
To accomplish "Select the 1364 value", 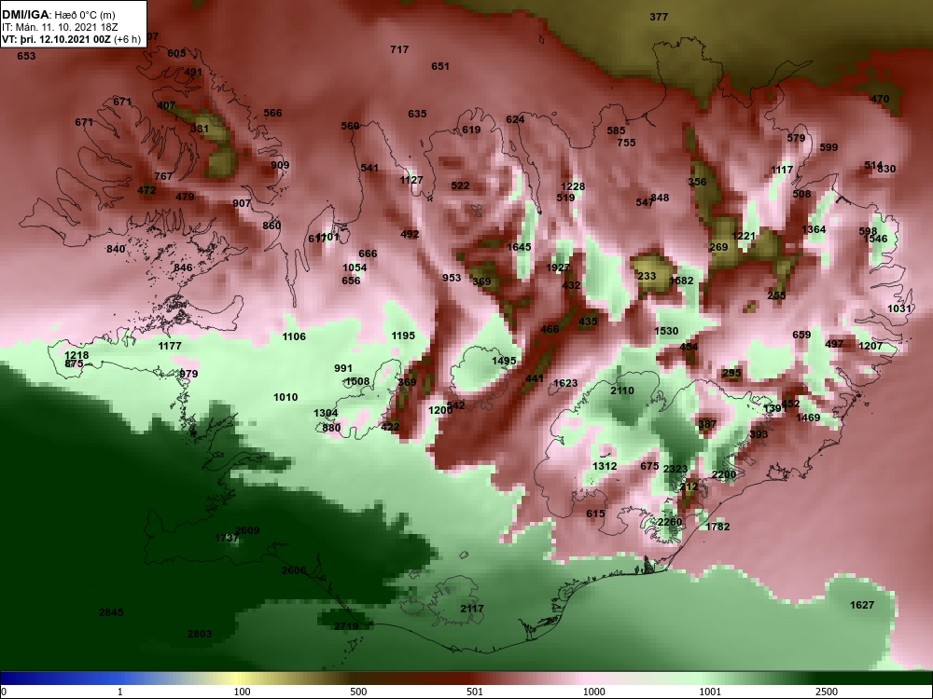I will pyautogui.click(x=814, y=229).
